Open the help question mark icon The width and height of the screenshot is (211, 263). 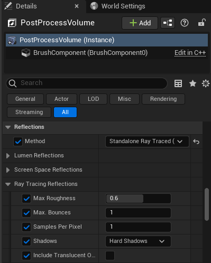click(x=185, y=23)
